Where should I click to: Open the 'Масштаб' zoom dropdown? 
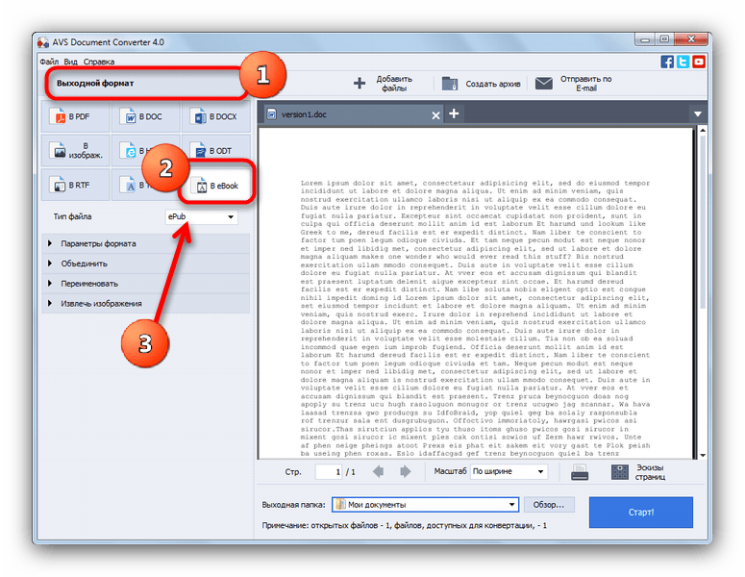(x=509, y=471)
